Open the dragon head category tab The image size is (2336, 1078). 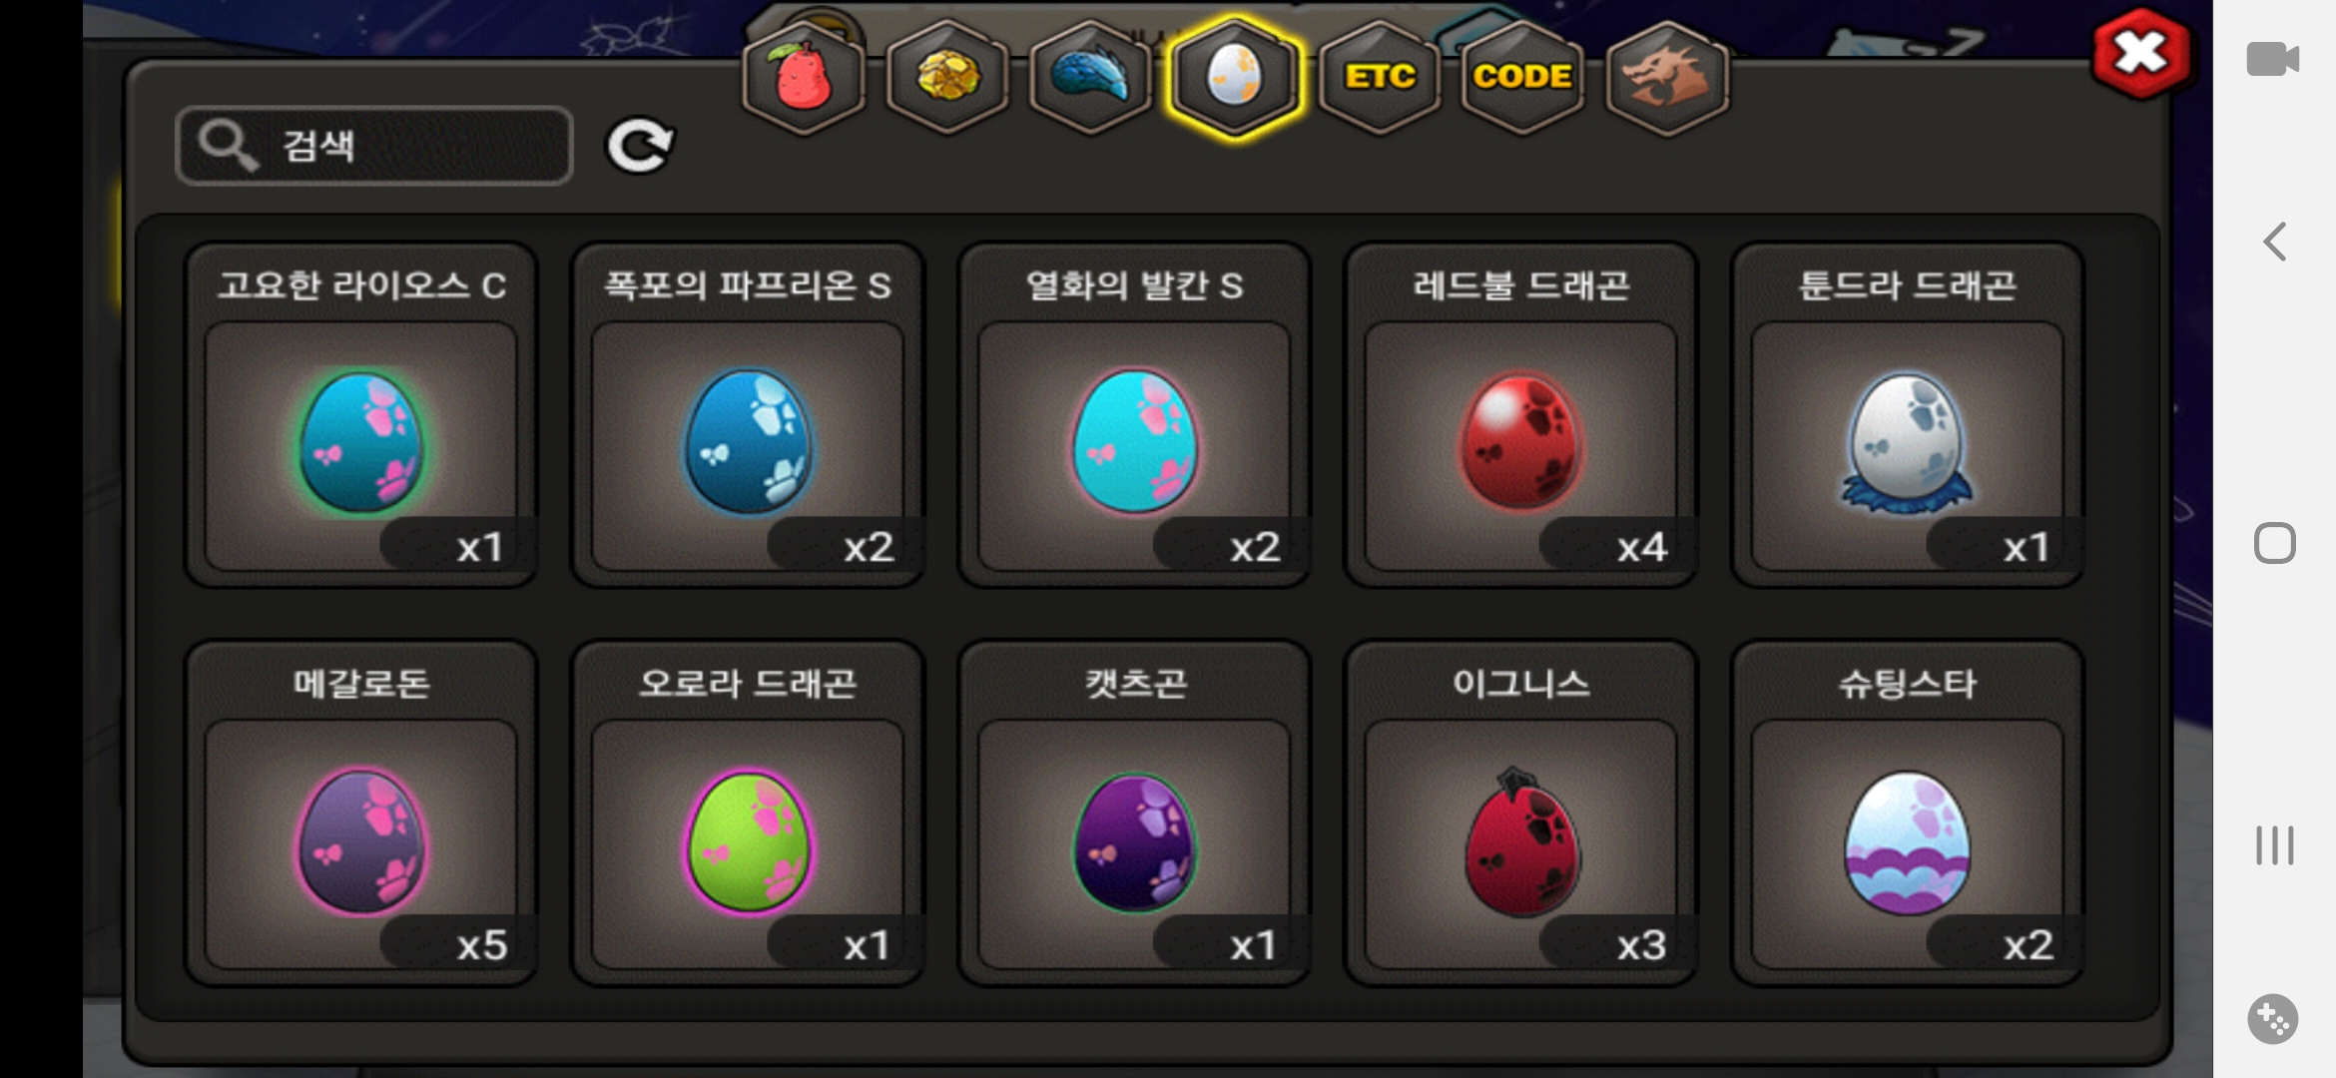[x=1667, y=78]
